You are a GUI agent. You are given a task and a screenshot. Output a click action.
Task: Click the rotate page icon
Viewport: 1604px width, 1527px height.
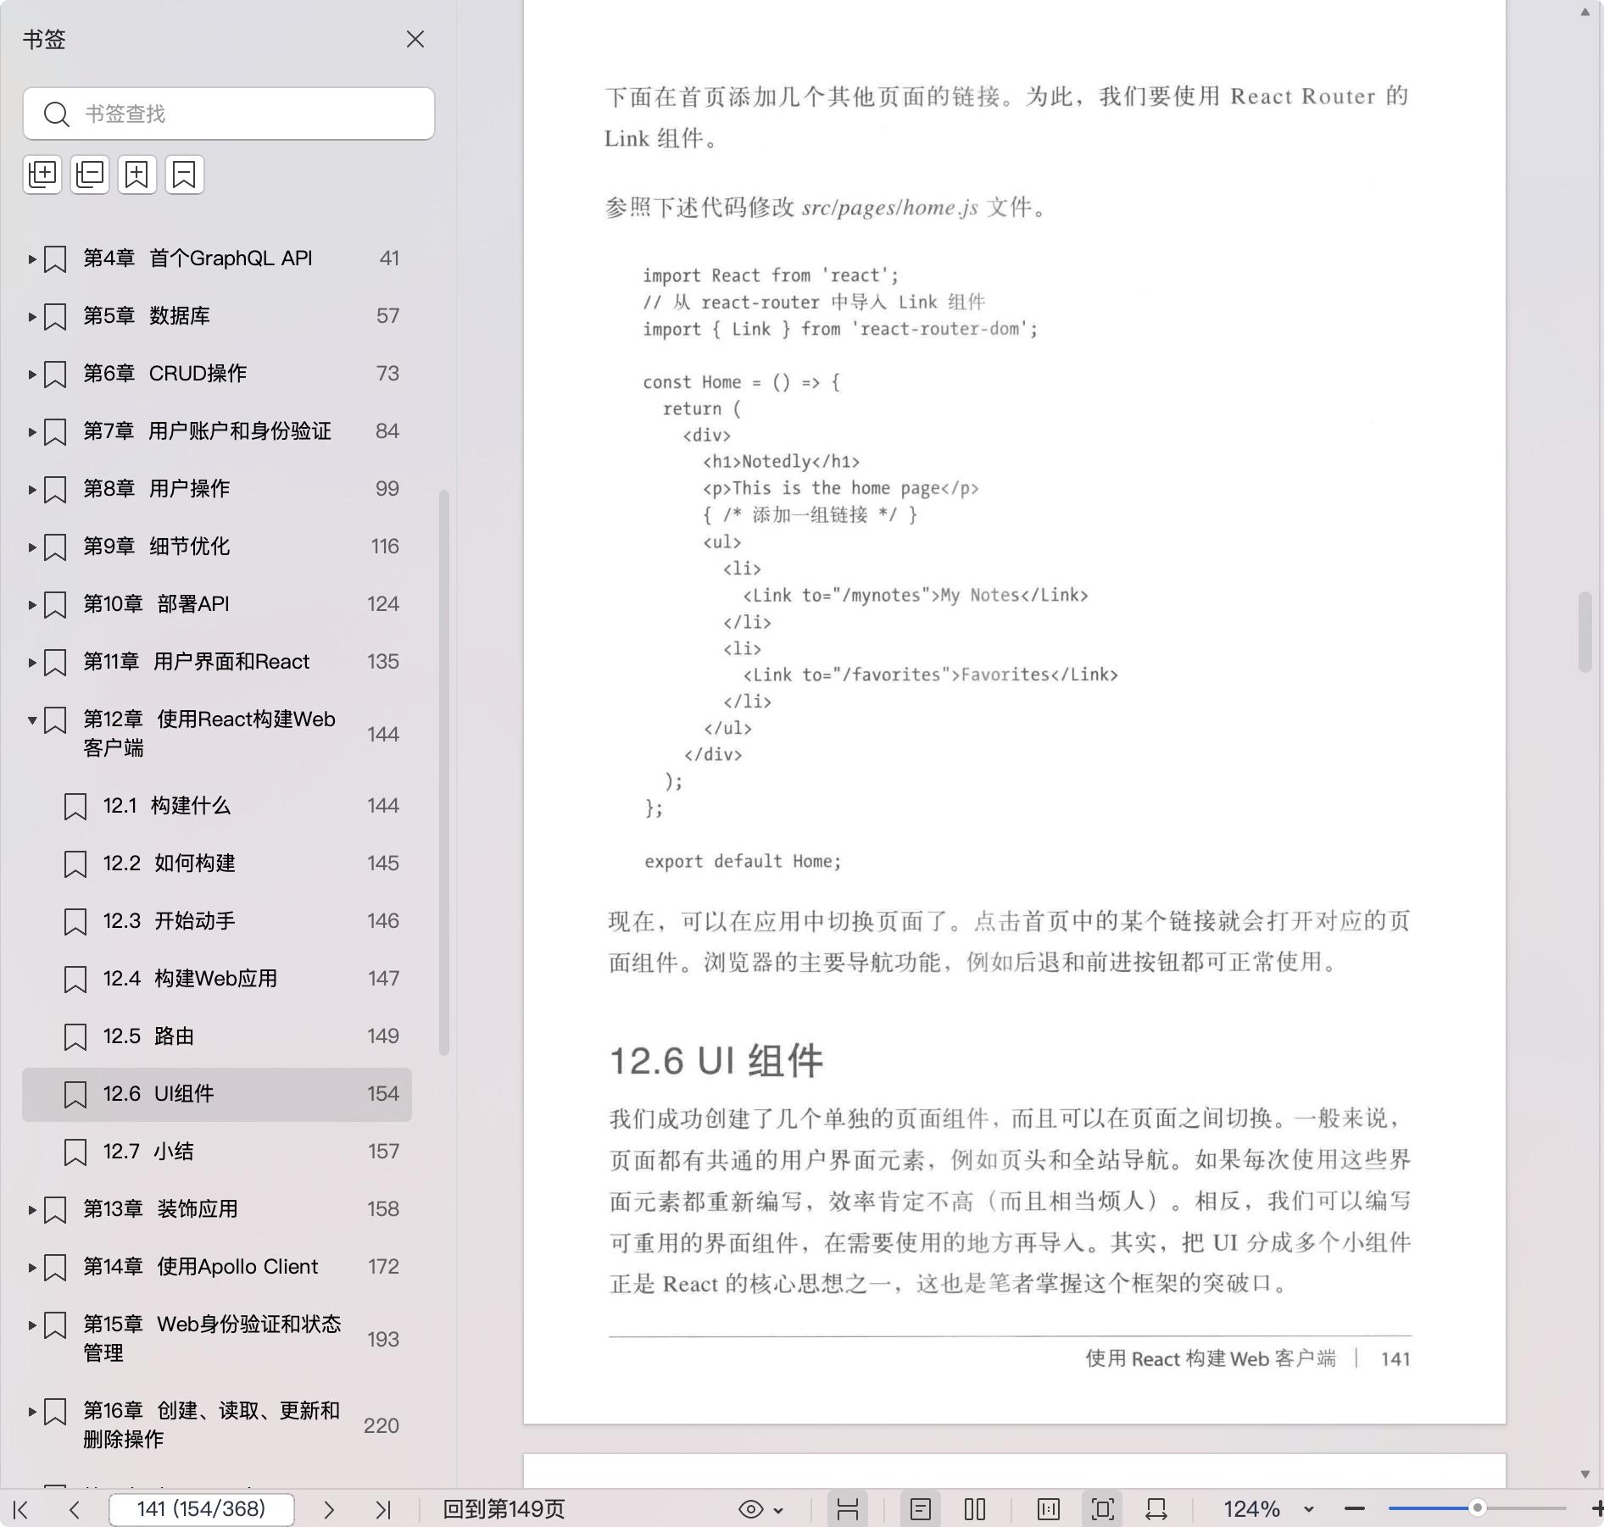tap(1156, 1509)
